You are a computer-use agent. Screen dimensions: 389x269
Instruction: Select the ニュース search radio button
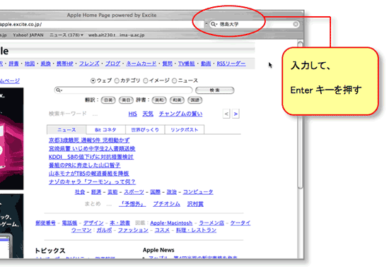pos(175,80)
